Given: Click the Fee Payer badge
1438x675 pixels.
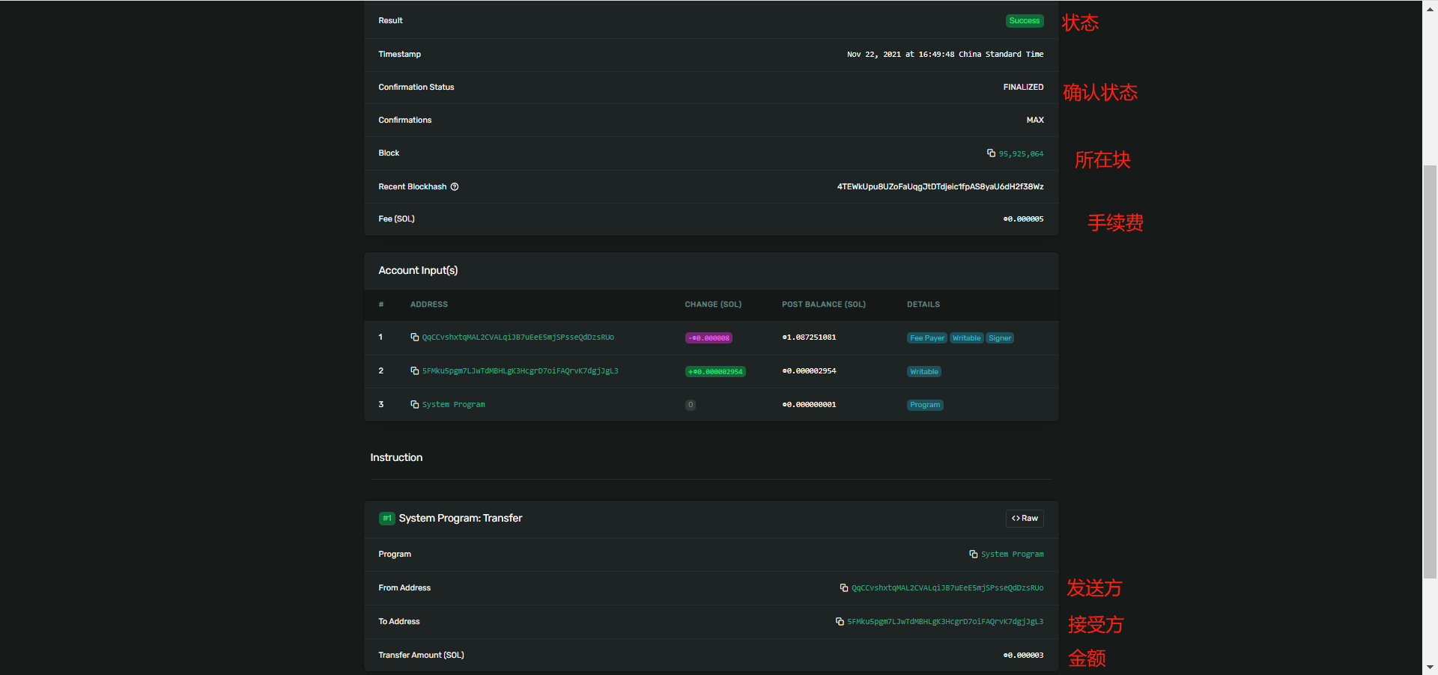Looking at the screenshot, I should pos(926,338).
